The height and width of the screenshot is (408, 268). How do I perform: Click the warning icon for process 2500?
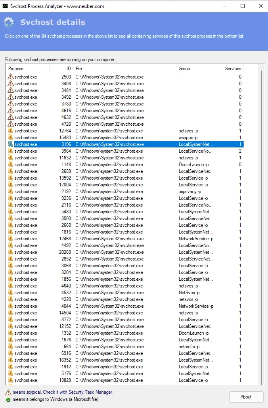(x=10, y=77)
